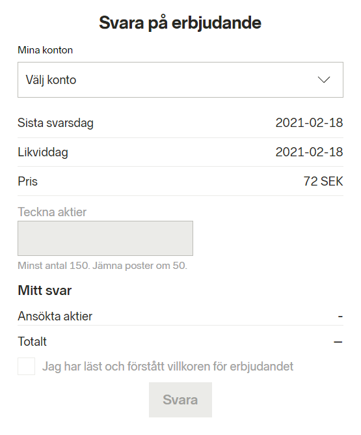Click the Totalt row label
This screenshot has width=361, height=435.
tap(32, 341)
